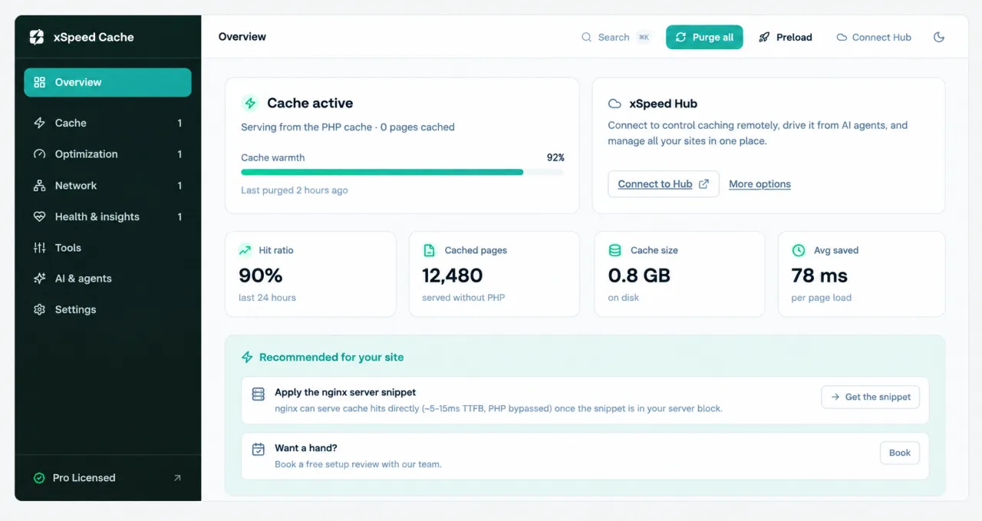This screenshot has width=982, height=521.
Task: Click the Preload rocket icon
Action: tap(764, 37)
